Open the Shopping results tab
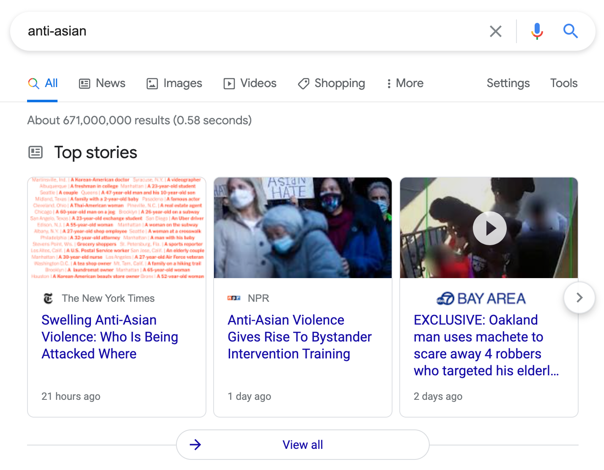The width and height of the screenshot is (604, 470). pos(332,83)
